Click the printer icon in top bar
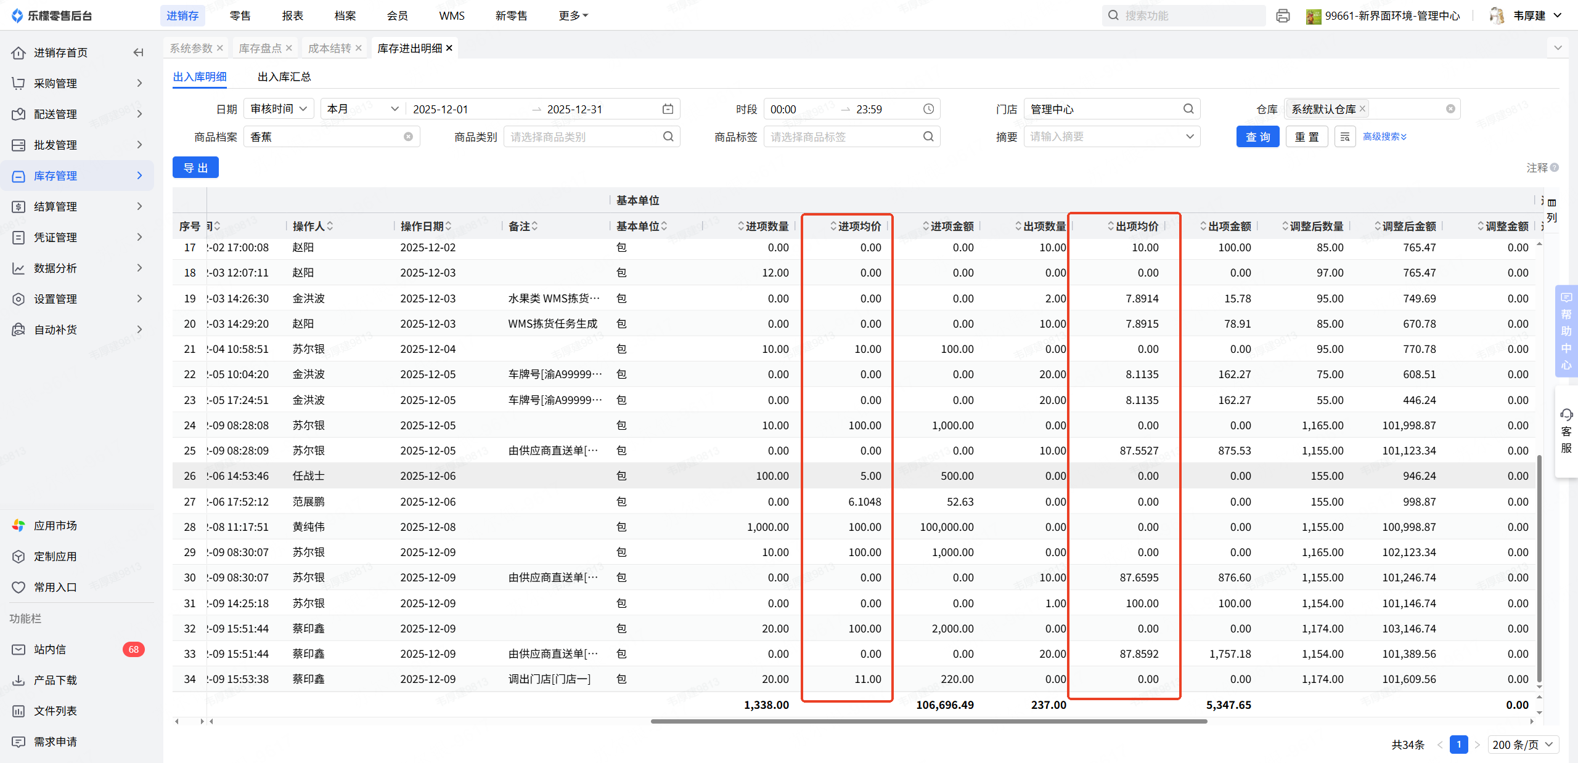1578x763 pixels. [x=1283, y=16]
